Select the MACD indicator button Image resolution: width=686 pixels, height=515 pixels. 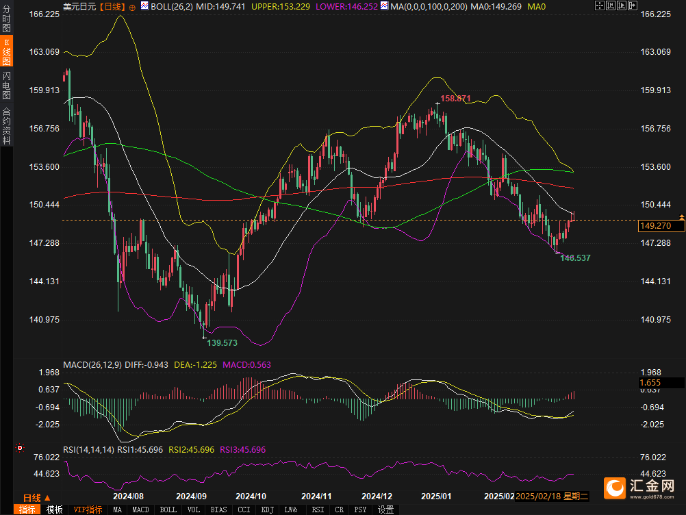coord(140,510)
